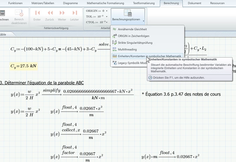Click the ORIGIN in Zeichenfolgen icon
Screen dimensions: 236x162
(x=114, y=36)
